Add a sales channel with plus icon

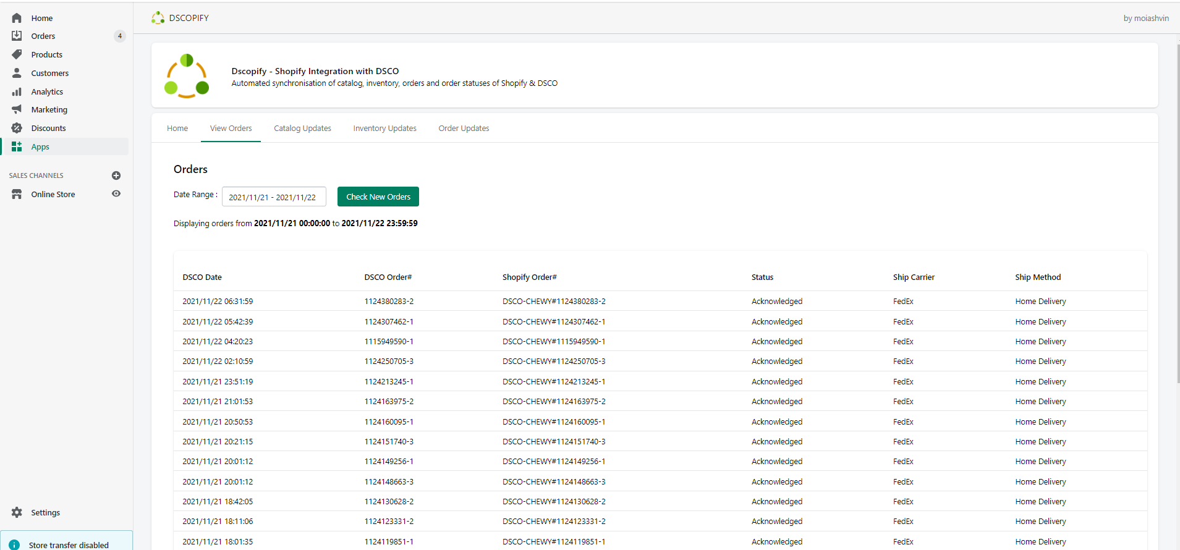coord(116,176)
